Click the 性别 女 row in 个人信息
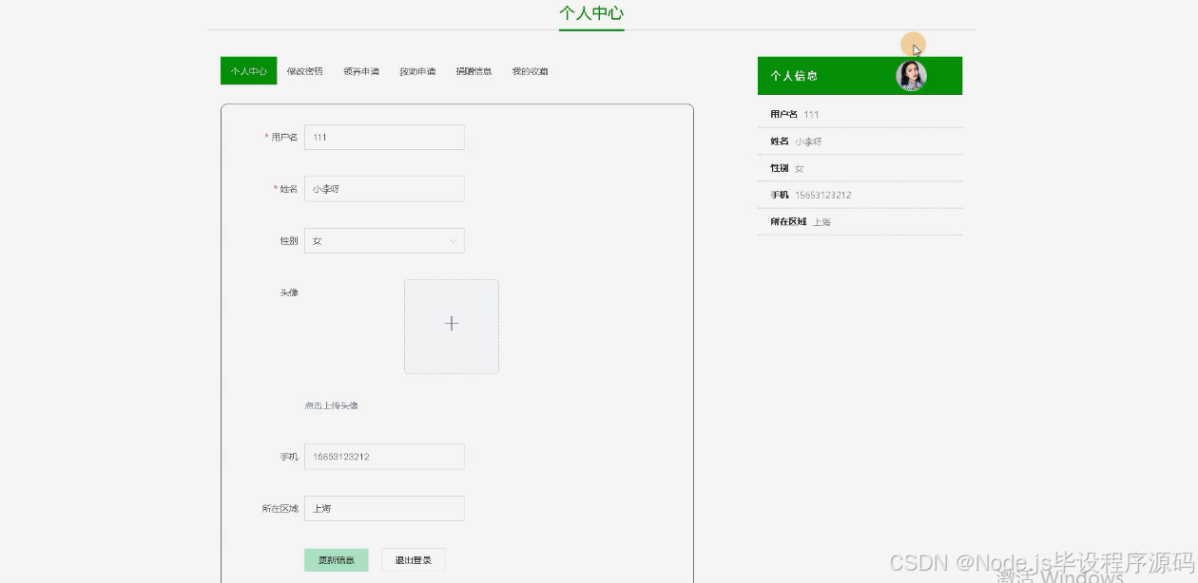This screenshot has height=583, width=1198. (860, 168)
